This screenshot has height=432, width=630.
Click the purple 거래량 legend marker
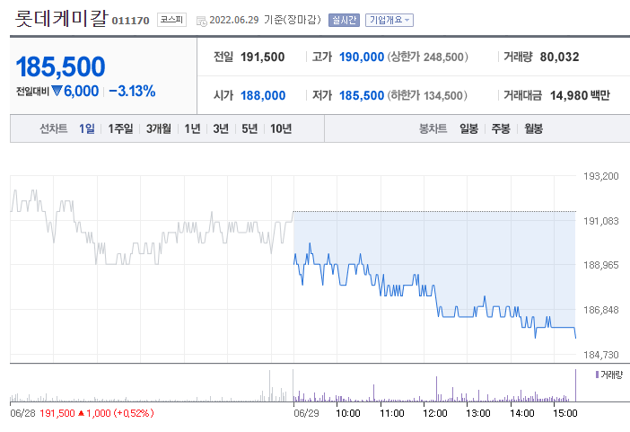click(597, 375)
